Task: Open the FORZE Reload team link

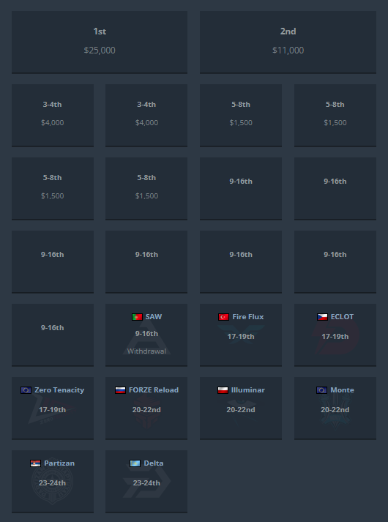Action: click(154, 389)
